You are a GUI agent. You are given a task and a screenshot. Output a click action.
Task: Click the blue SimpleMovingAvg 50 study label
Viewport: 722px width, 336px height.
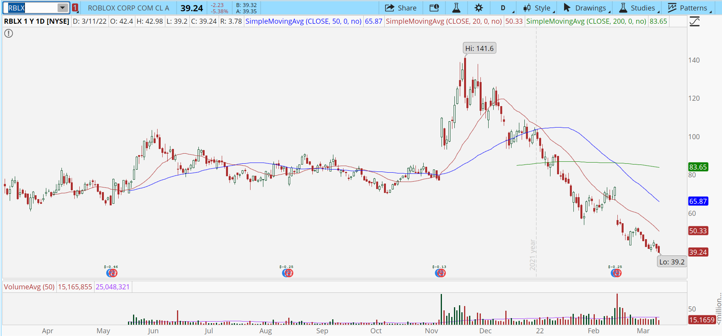(303, 21)
